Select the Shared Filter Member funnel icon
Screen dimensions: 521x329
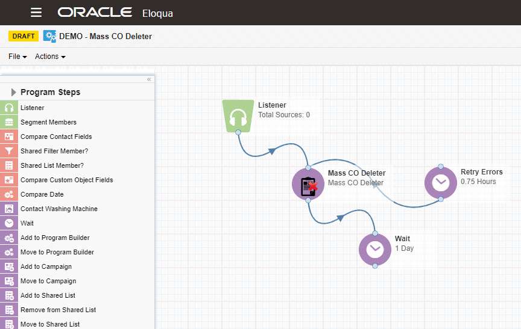(9, 151)
